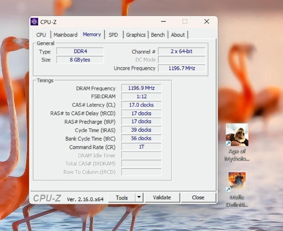Click the Size field showing 8 GBytes

(80, 60)
